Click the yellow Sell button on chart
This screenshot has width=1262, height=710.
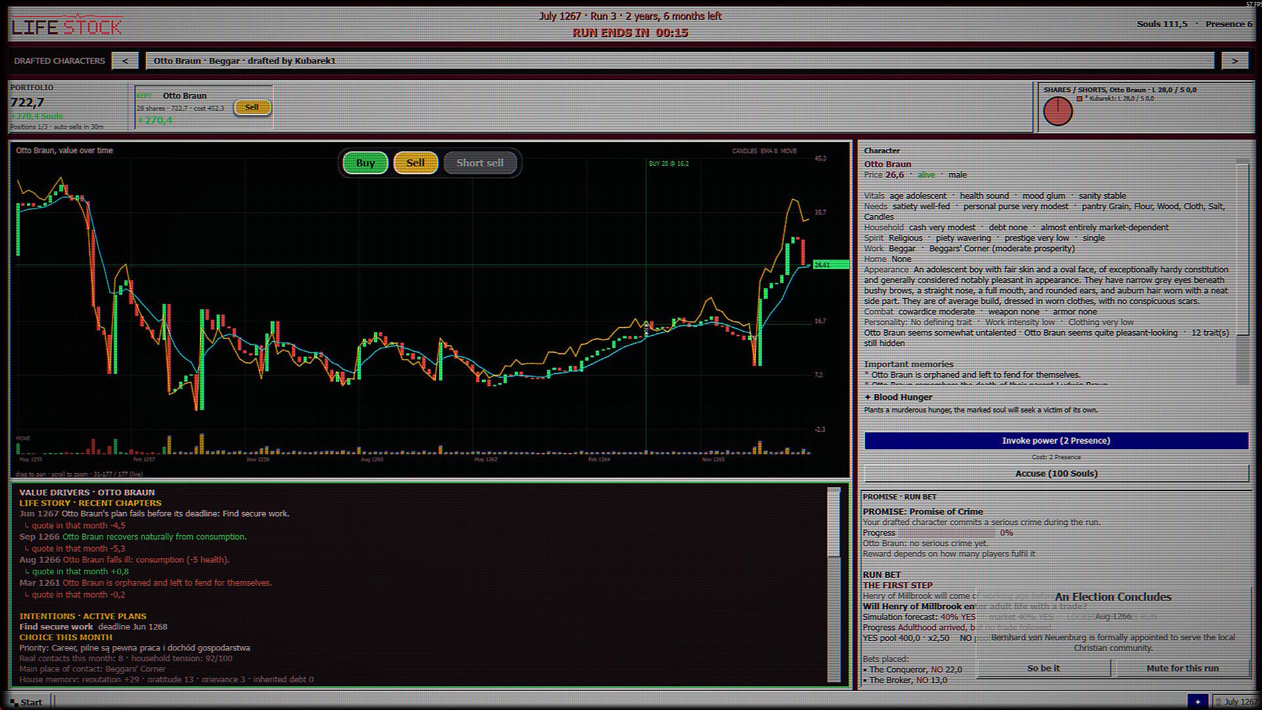415,163
